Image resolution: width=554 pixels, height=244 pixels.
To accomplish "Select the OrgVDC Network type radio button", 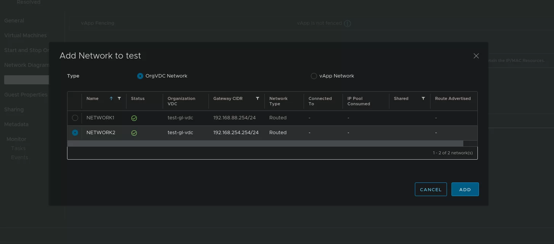I will point(140,76).
